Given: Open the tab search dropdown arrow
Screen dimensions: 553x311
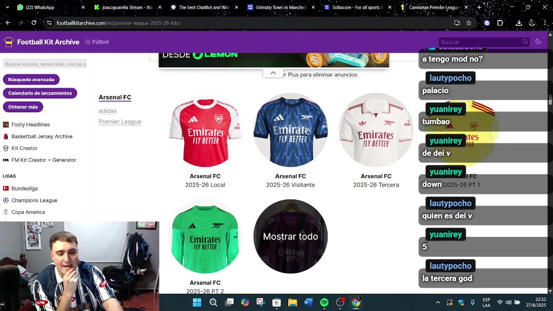Looking at the screenshot, I should point(7,7).
